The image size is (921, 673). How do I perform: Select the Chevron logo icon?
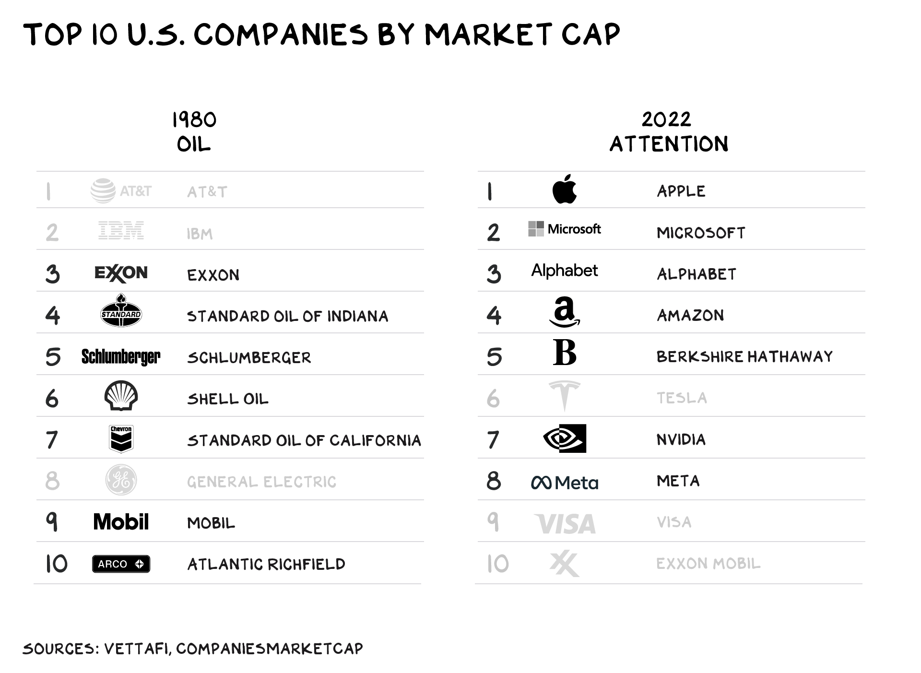tap(121, 438)
